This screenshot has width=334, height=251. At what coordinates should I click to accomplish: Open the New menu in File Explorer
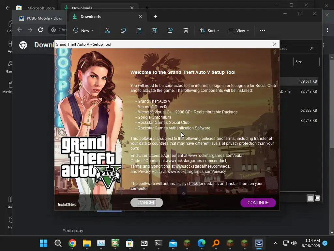tap(83, 30)
